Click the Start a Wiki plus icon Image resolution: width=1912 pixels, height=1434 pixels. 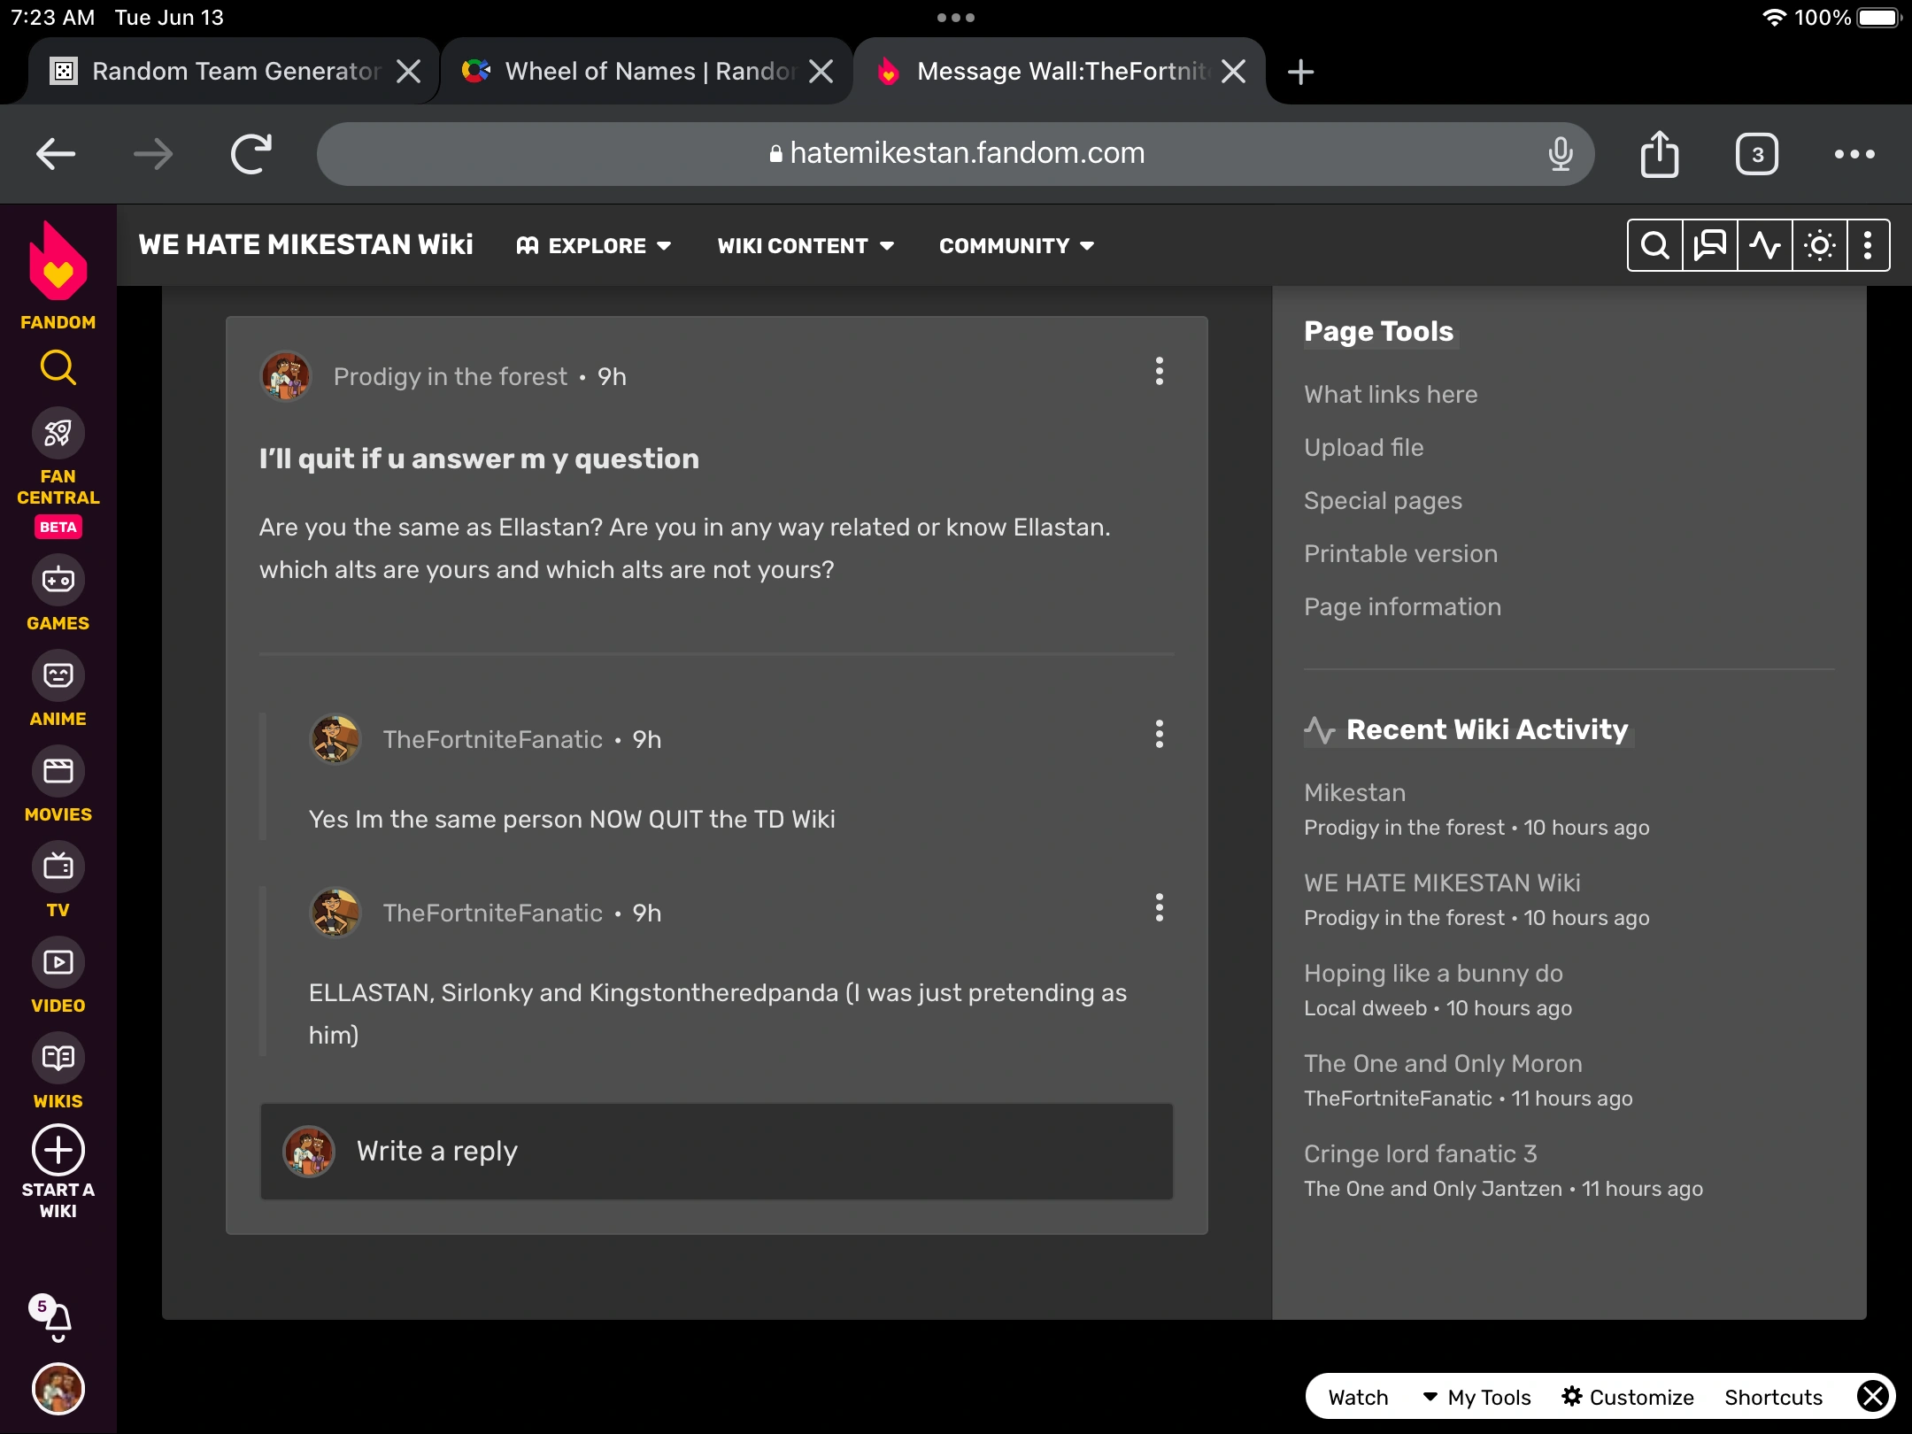pos(58,1151)
